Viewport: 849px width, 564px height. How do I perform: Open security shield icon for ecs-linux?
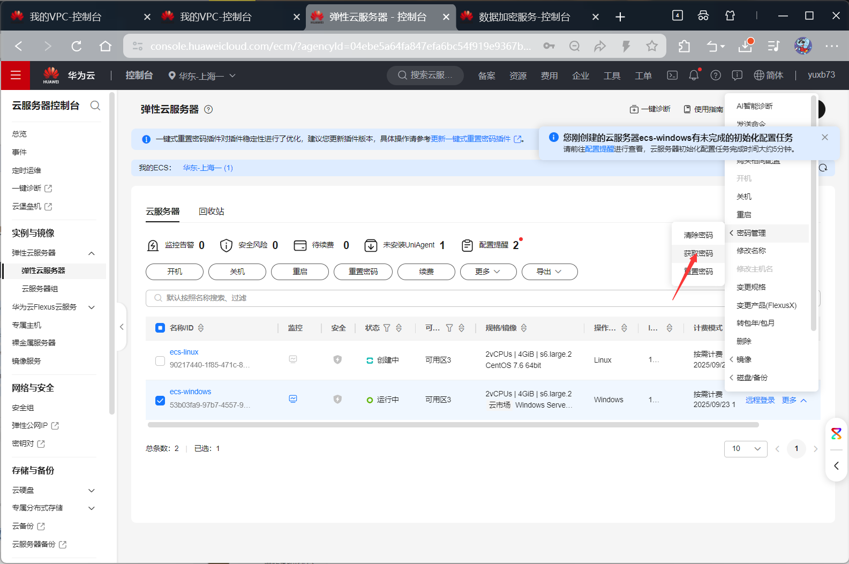(337, 359)
